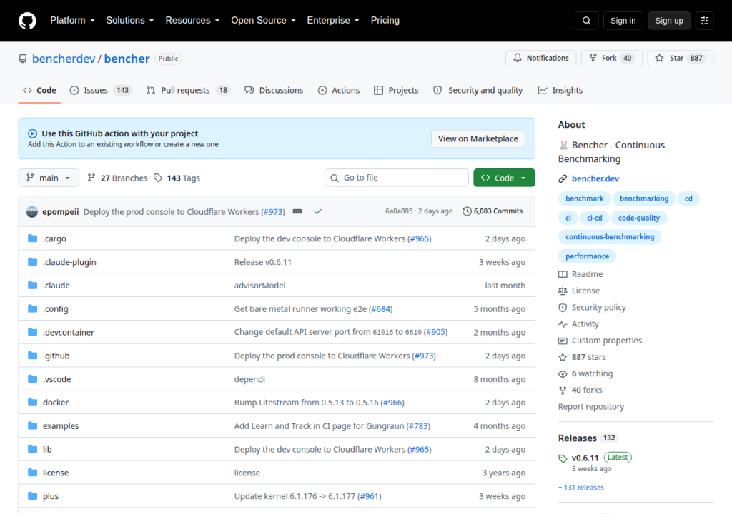Click epompeii avatar thumbnail
The image size is (732, 514).
tap(31, 212)
